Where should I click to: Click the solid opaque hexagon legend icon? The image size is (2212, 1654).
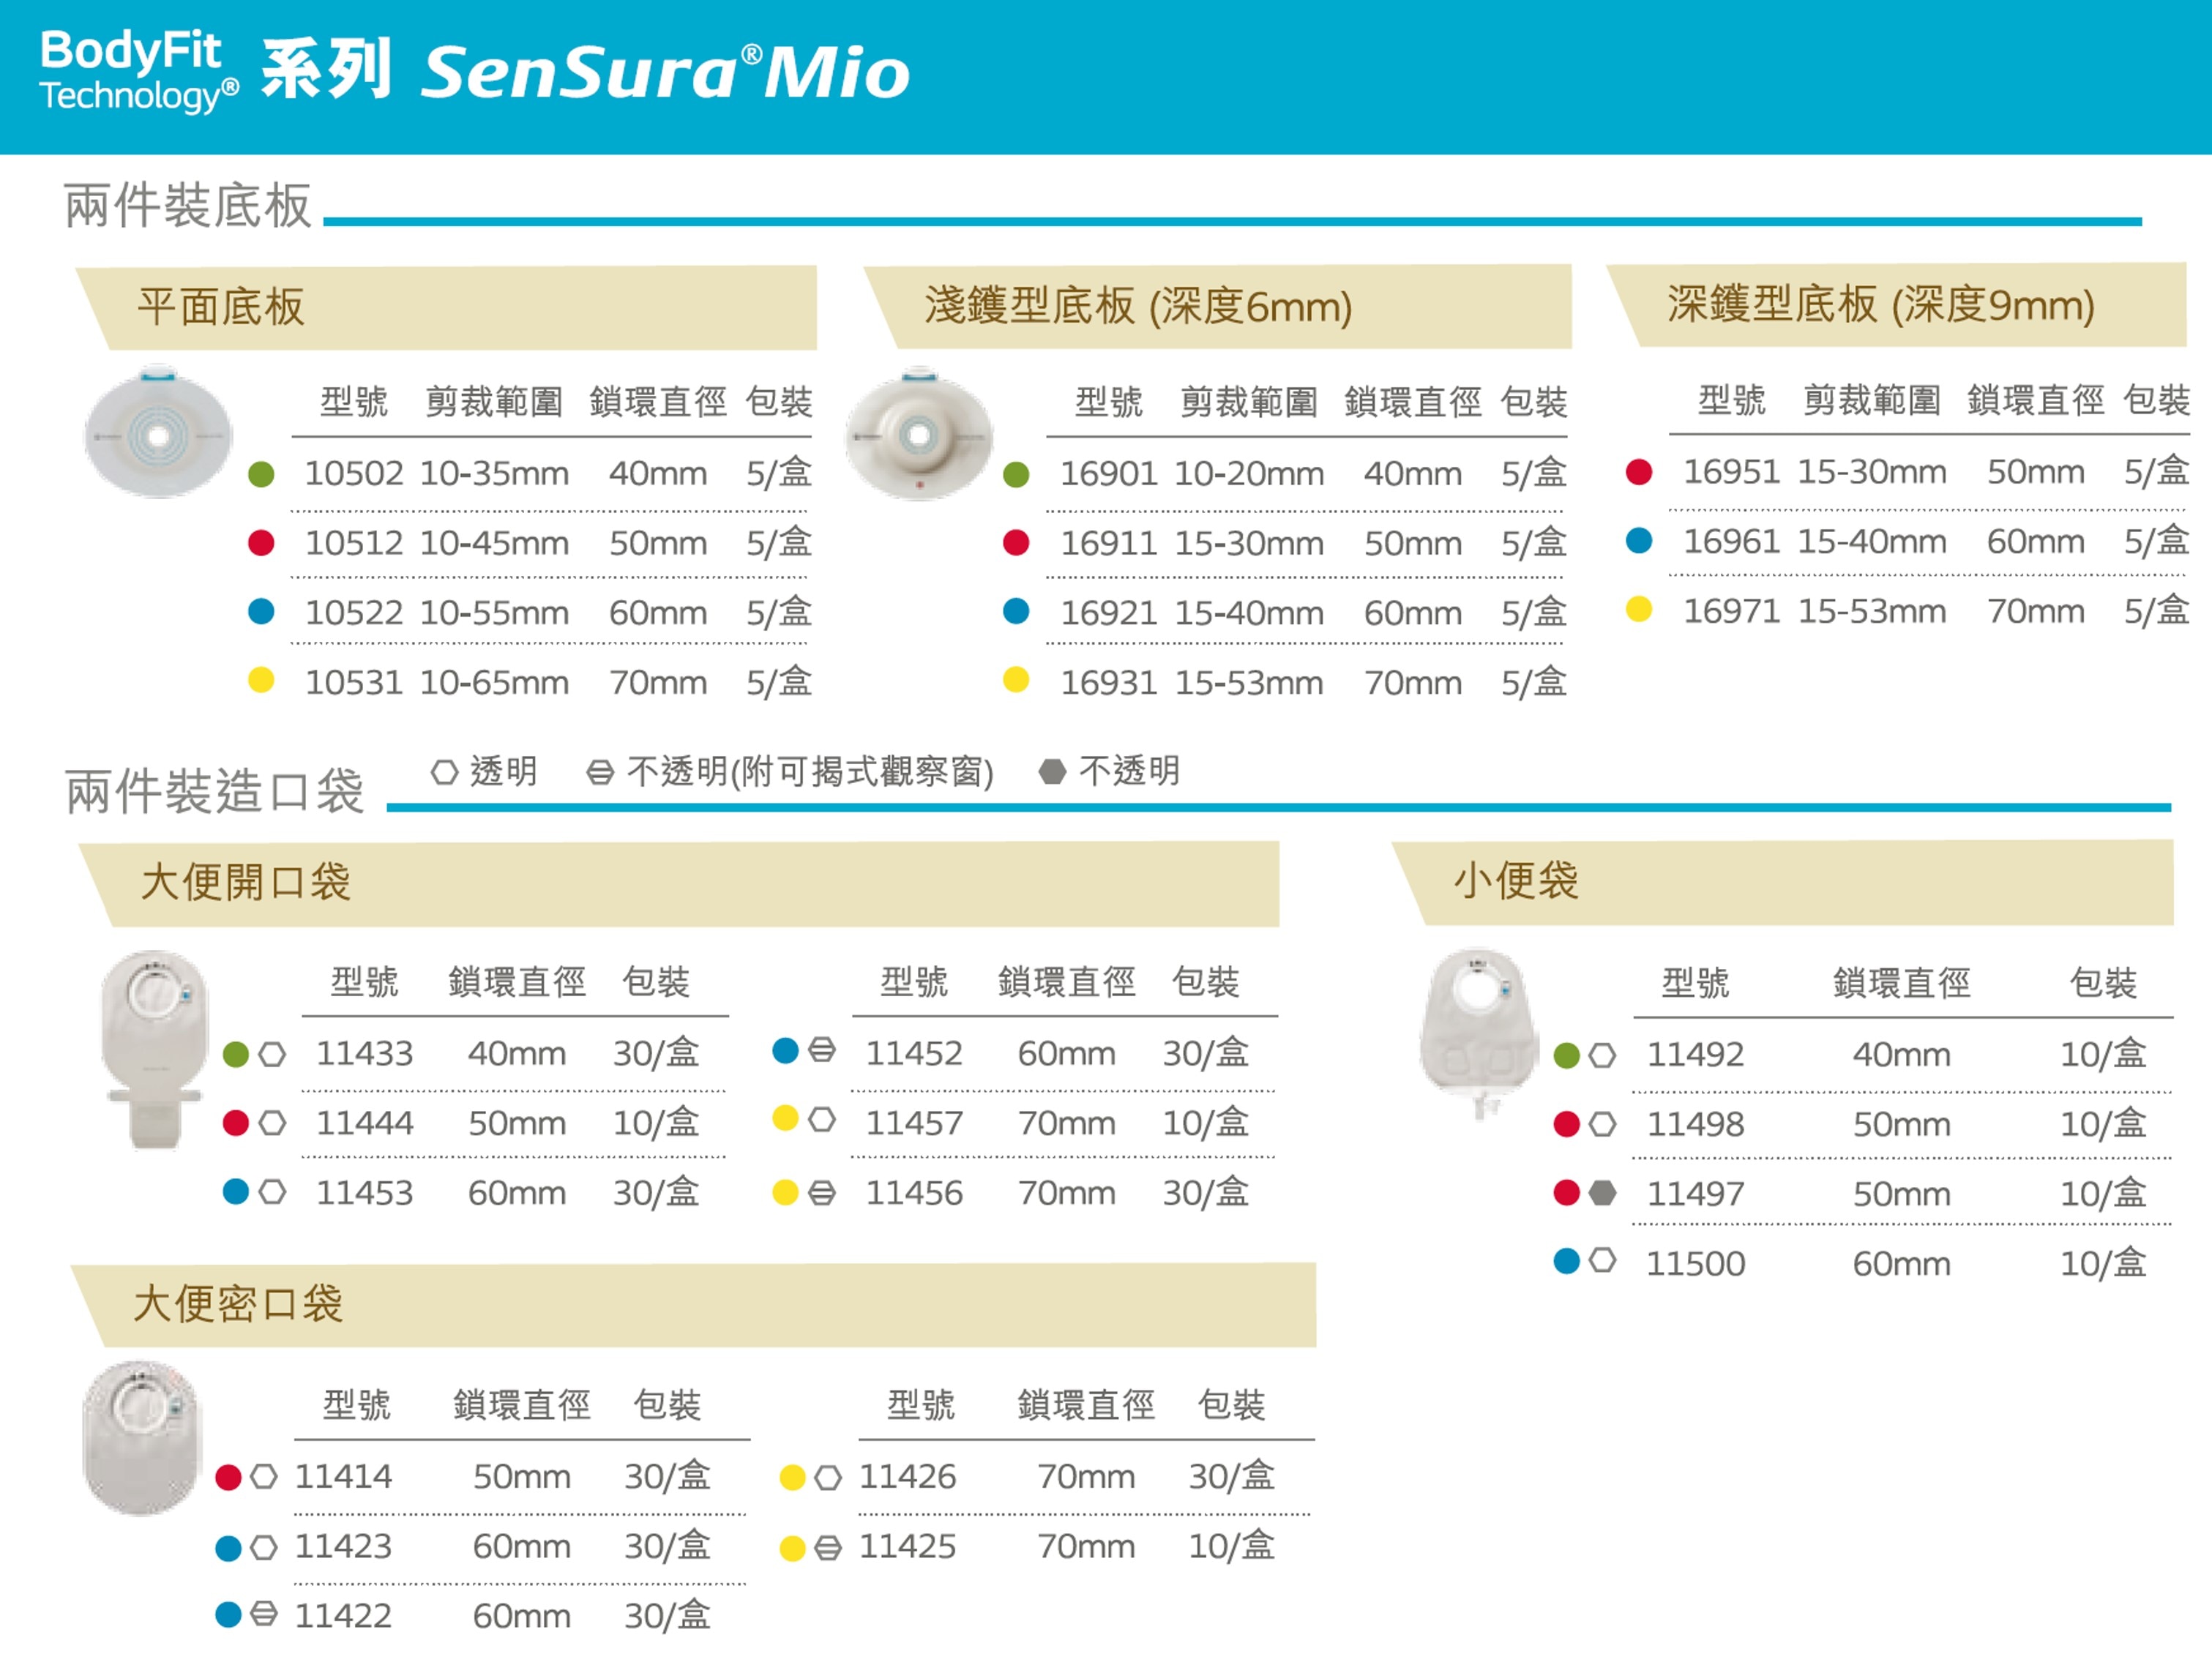click(1052, 772)
